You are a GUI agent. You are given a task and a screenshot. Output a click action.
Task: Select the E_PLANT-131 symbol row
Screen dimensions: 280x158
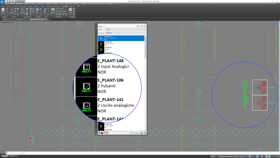[121, 38]
